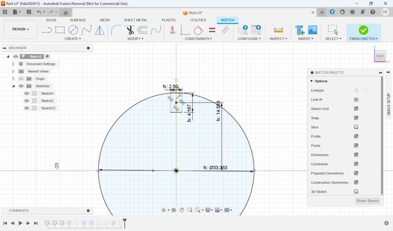This screenshot has height=231, width=393.
Task: Click the Front face of view cube
Action: pos(380,56)
